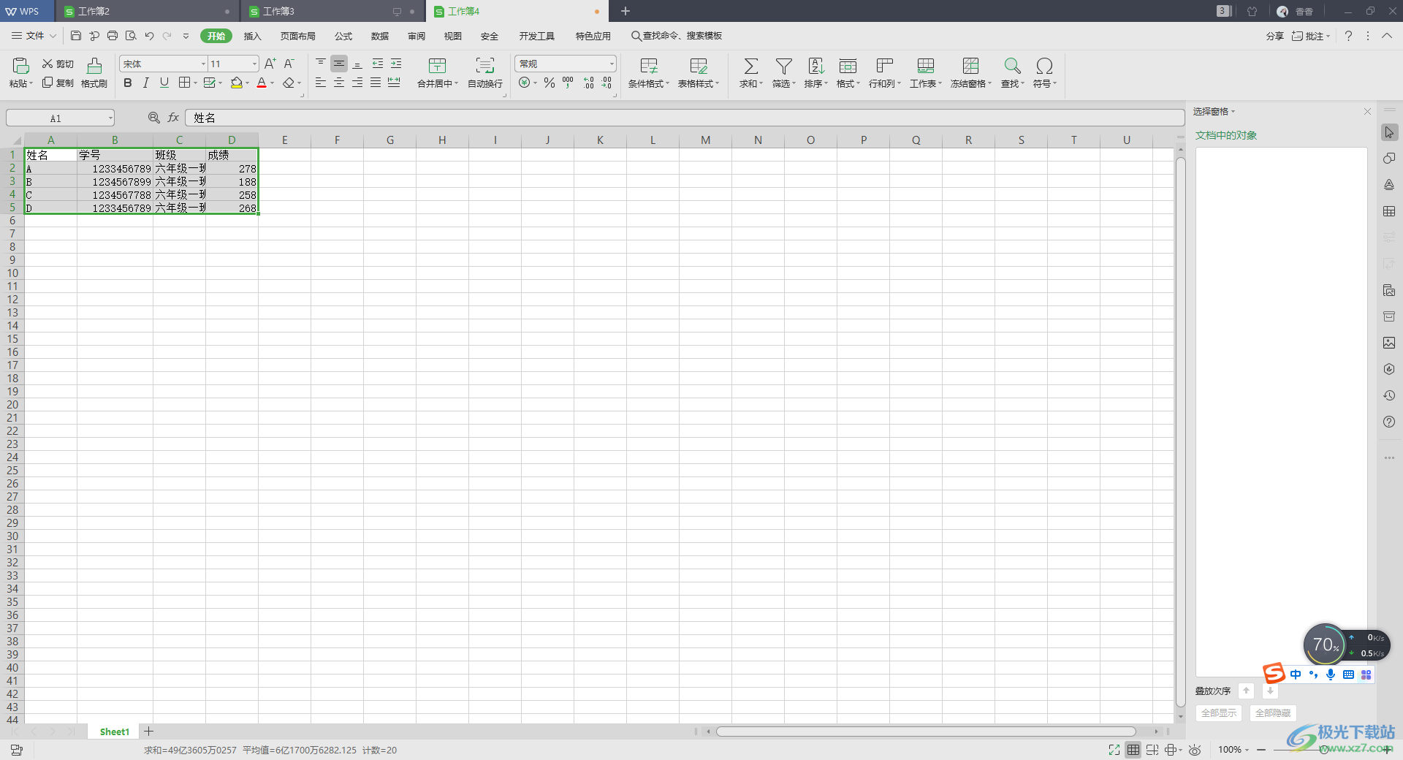
Task: Open the number format dropdown (常规)
Action: pos(612,64)
